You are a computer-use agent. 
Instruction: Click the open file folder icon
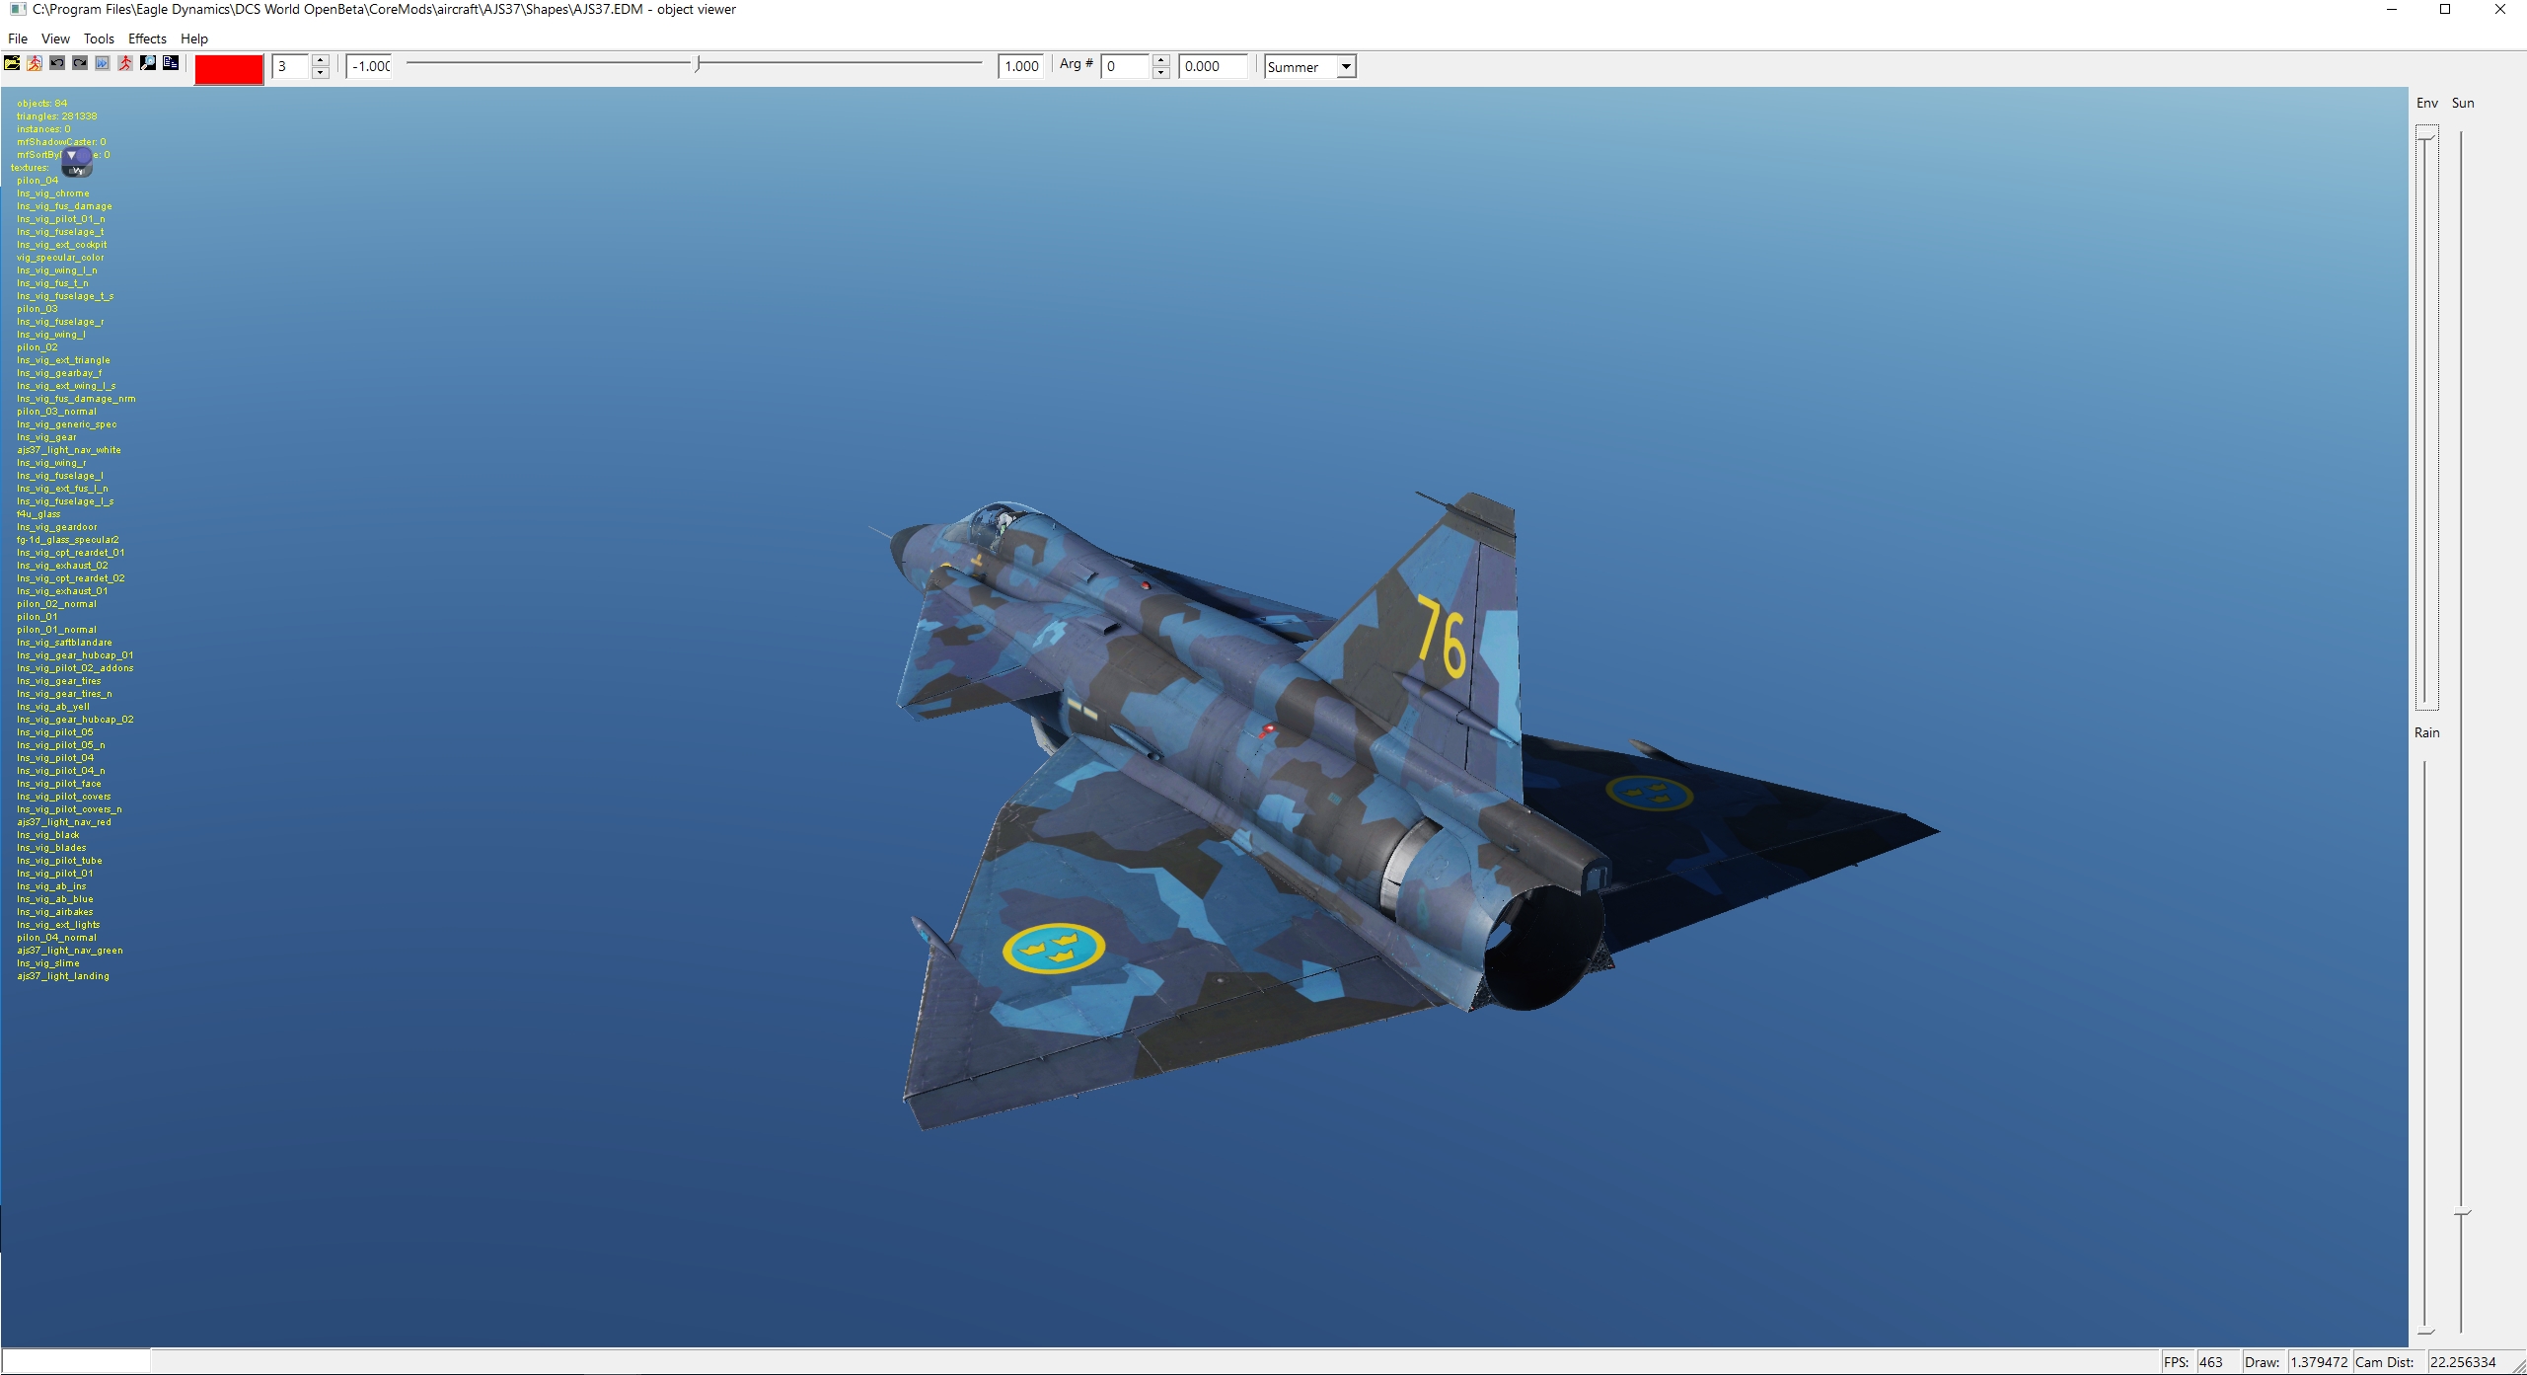tap(12, 63)
